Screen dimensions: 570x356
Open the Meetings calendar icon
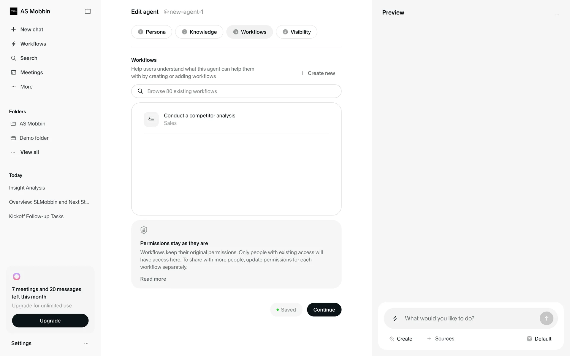pos(13,72)
